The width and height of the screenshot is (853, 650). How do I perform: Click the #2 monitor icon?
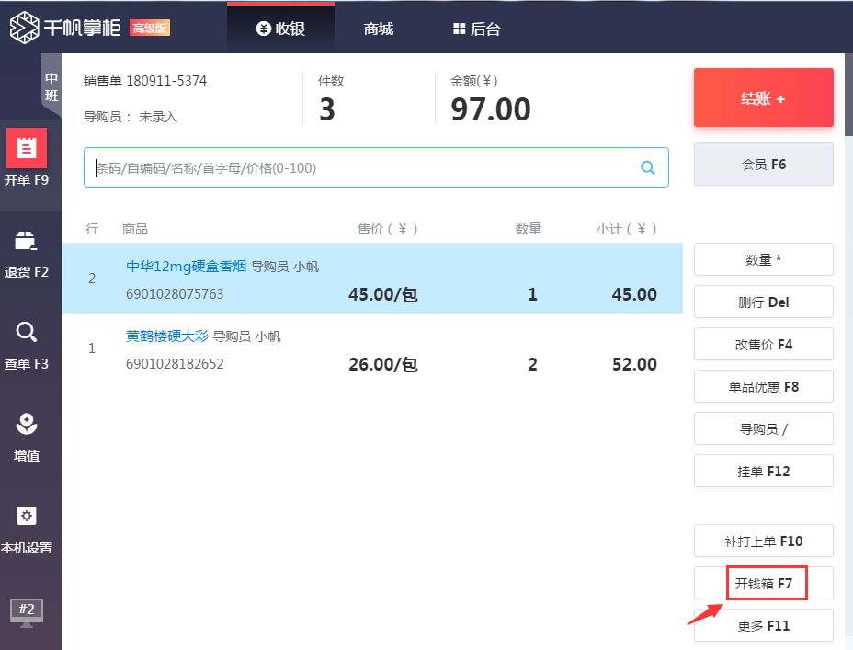(26, 612)
